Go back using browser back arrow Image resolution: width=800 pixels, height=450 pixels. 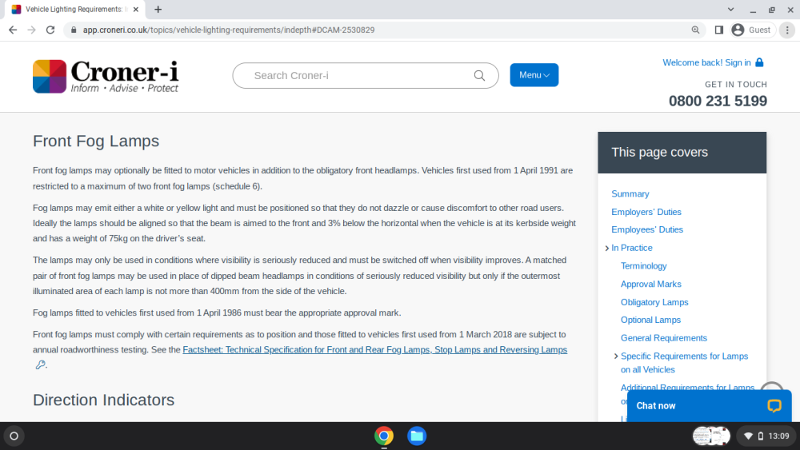(x=13, y=30)
